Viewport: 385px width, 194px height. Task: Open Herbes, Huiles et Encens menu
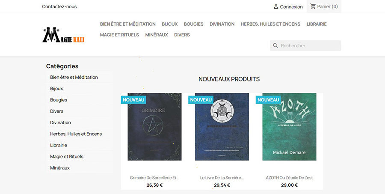pos(270,24)
